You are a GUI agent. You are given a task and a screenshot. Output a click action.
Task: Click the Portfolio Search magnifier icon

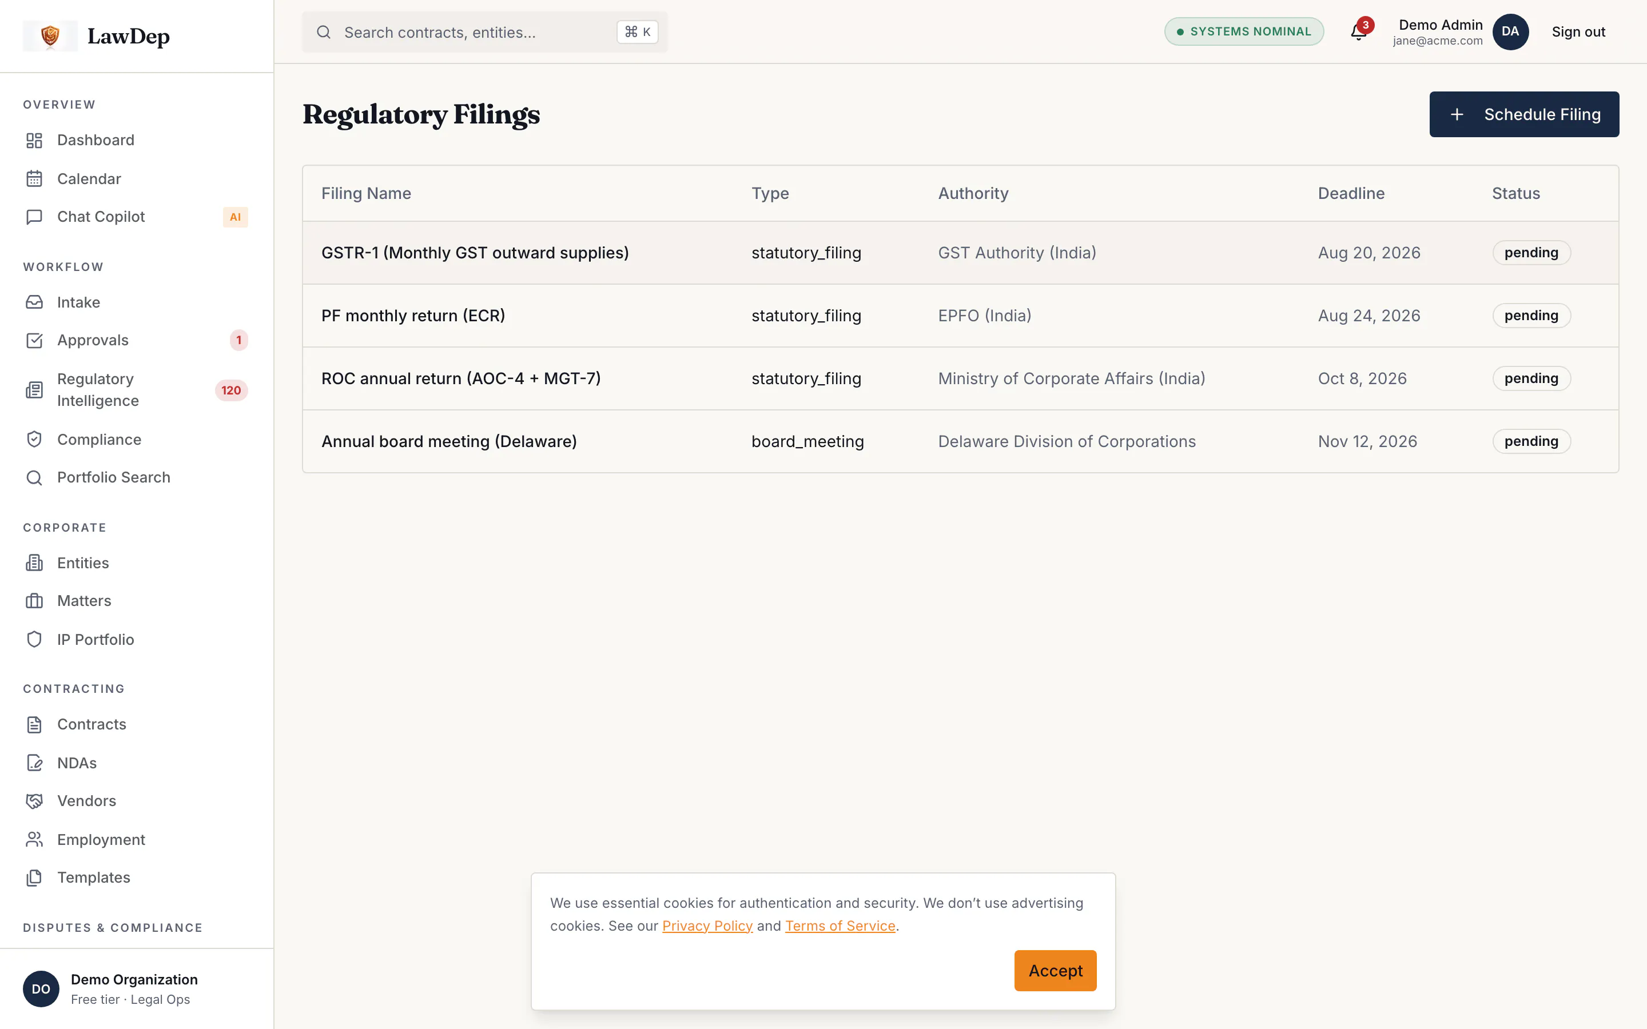tap(34, 478)
